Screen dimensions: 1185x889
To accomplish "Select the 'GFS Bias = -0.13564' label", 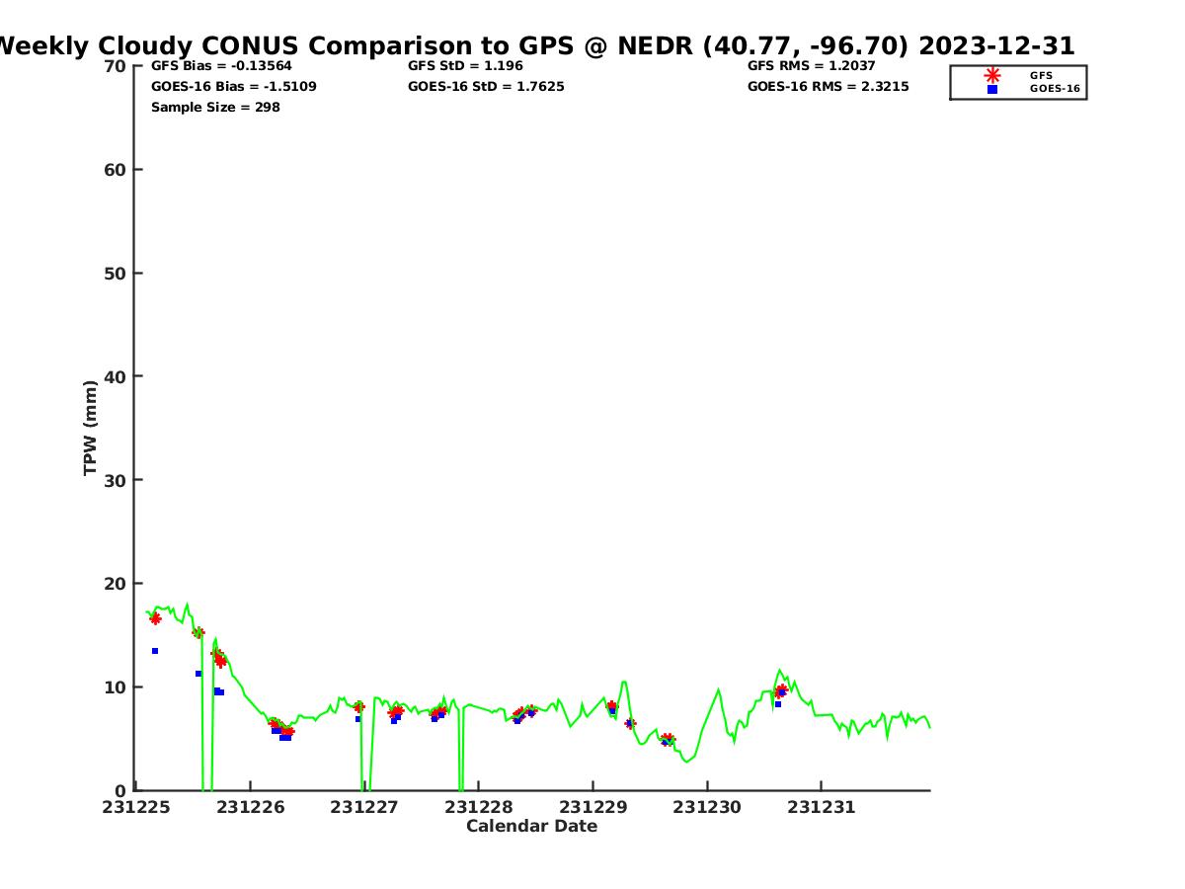I will pyautogui.click(x=221, y=66).
